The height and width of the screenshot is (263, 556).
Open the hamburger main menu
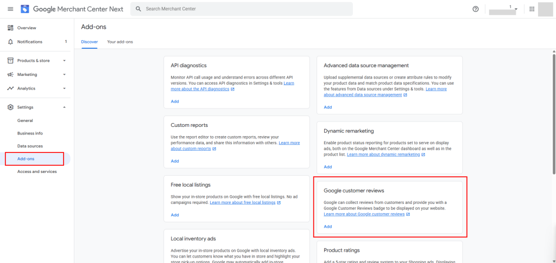pos(10,9)
